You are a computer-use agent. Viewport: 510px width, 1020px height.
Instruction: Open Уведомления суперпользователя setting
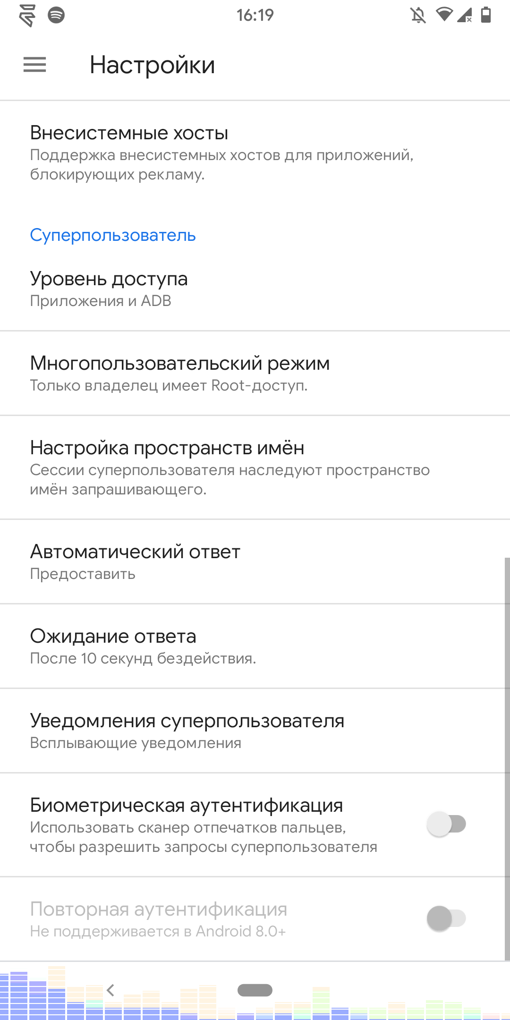(x=255, y=731)
